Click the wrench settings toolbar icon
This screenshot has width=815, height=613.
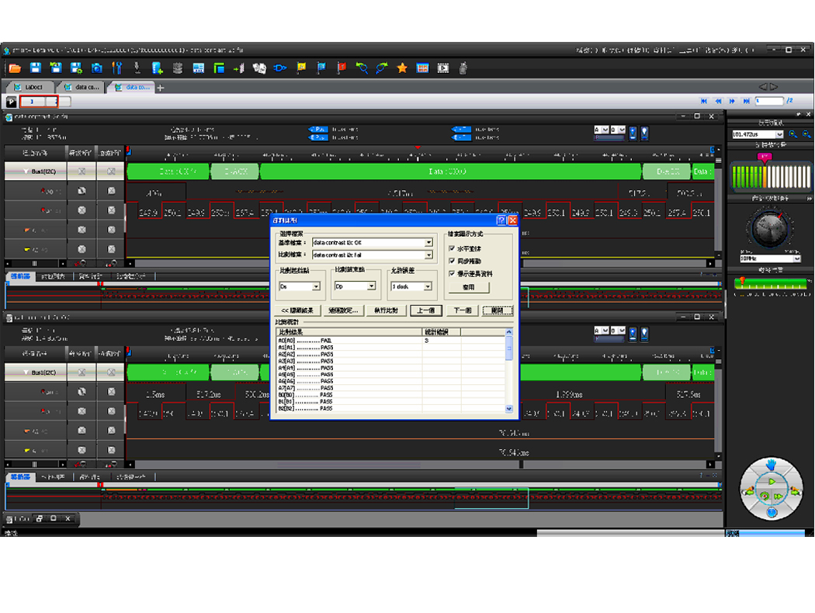[x=116, y=68]
